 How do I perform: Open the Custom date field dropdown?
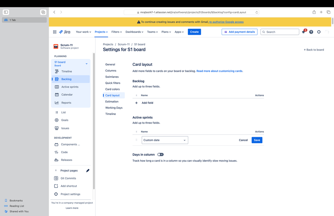[x=165, y=140]
